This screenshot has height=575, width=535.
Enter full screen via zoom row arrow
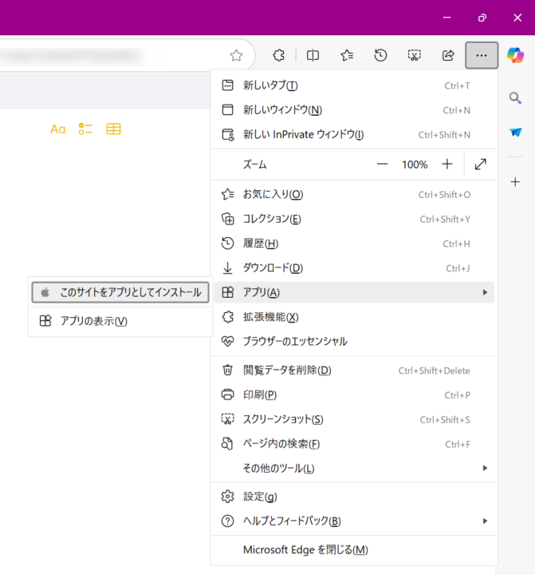[481, 165]
